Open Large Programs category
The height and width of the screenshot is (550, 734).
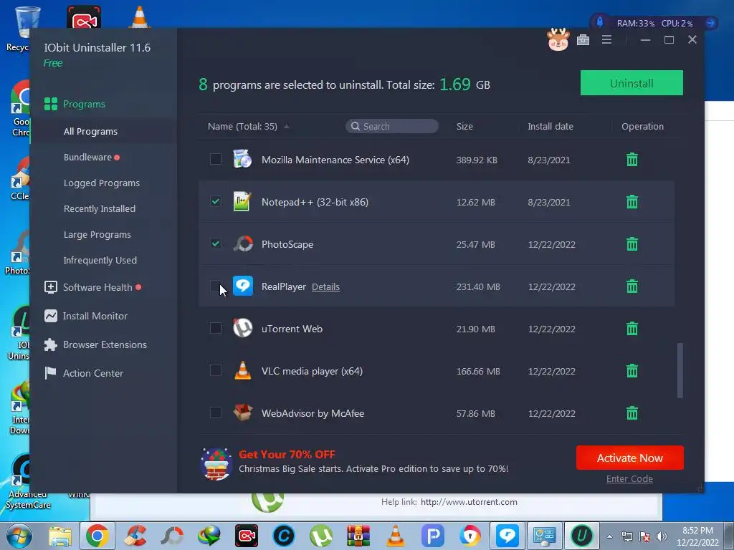97,234
